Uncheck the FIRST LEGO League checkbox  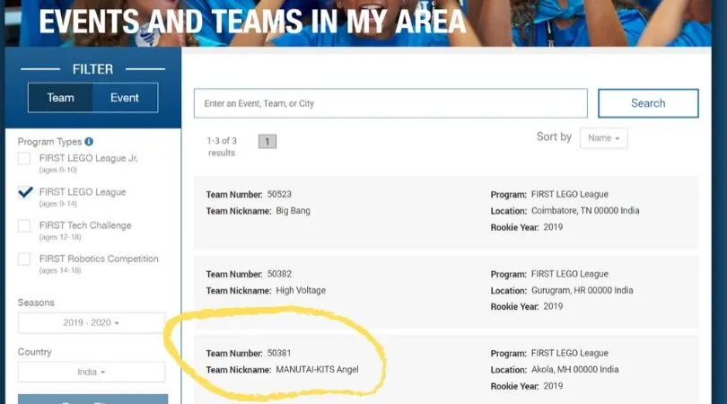click(25, 192)
